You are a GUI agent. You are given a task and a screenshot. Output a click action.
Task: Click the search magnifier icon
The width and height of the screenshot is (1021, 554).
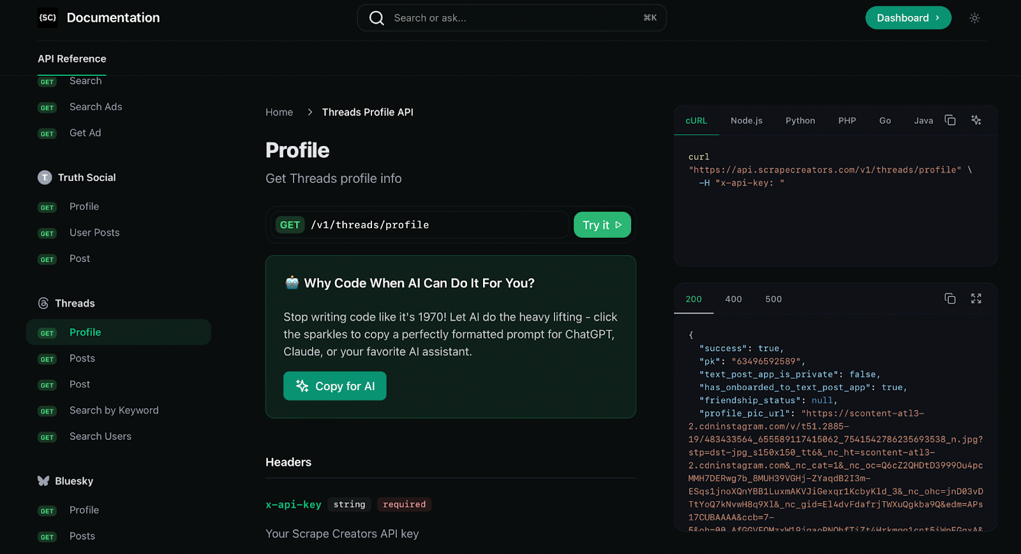pyautogui.click(x=376, y=18)
